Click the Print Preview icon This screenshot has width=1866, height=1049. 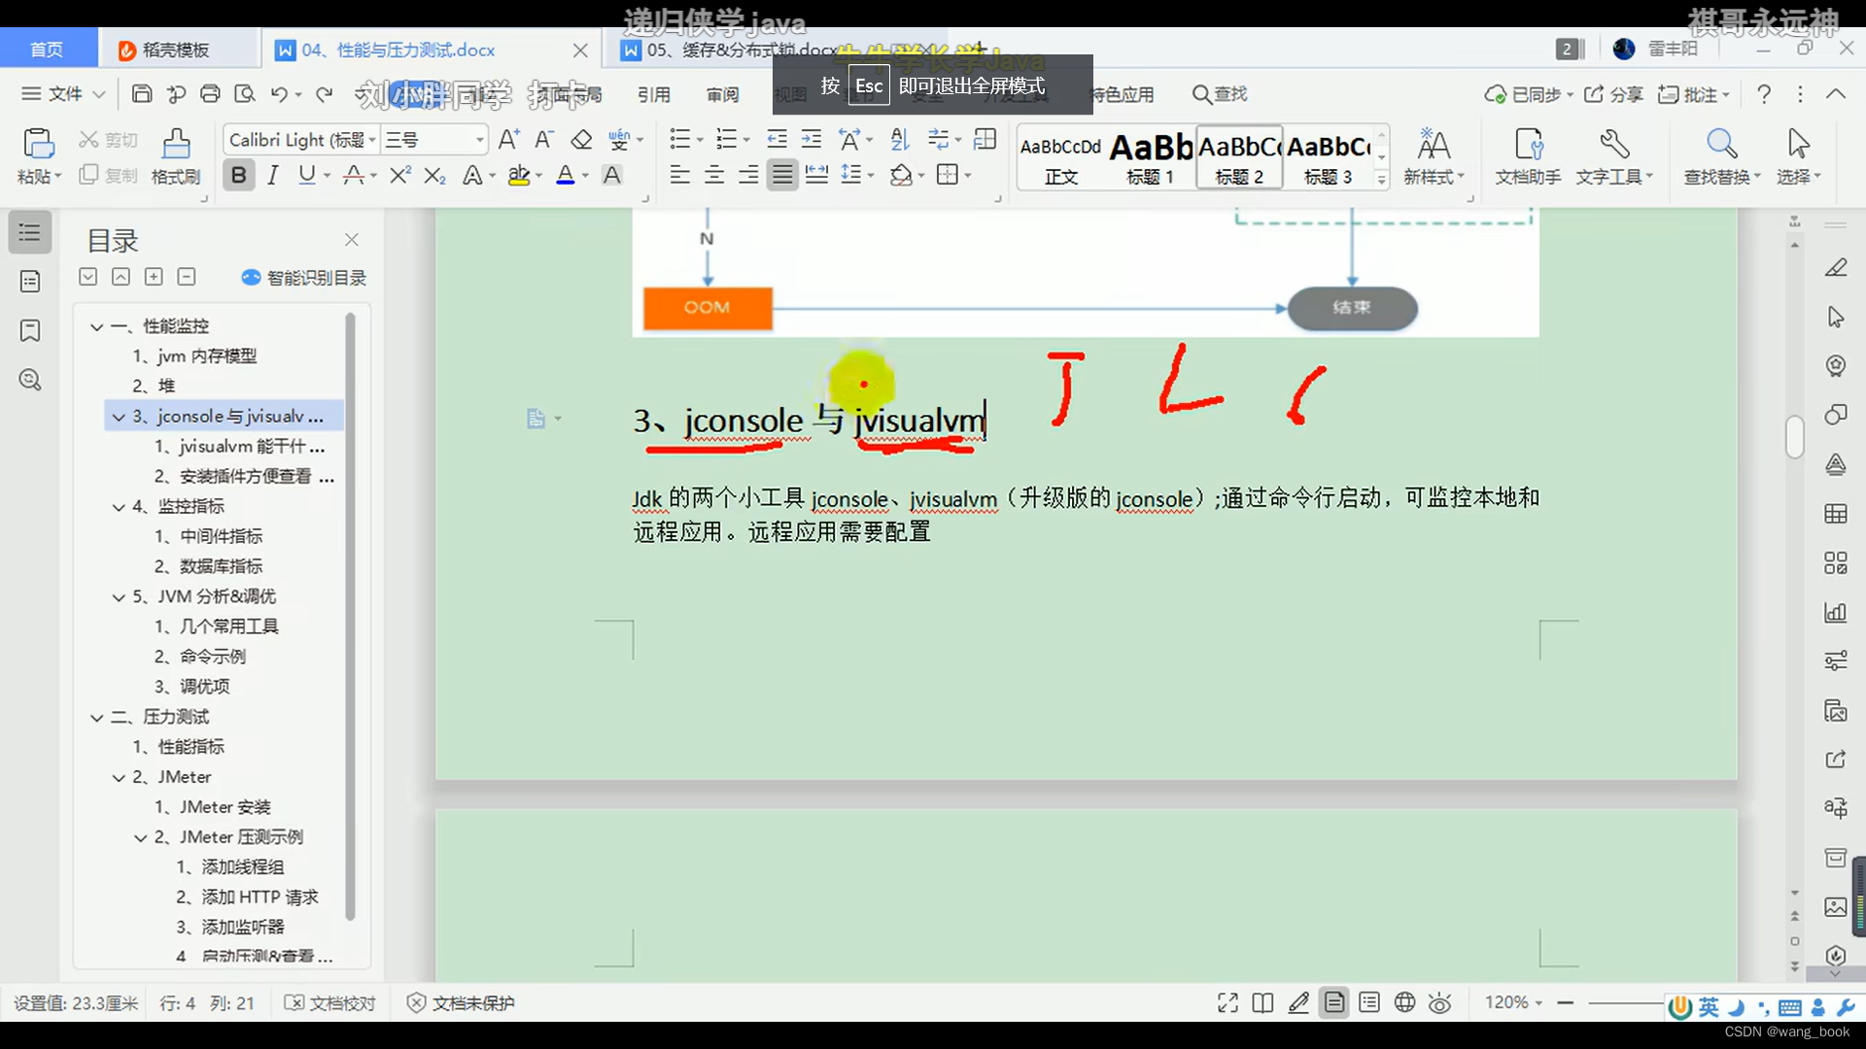coord(245,93)
